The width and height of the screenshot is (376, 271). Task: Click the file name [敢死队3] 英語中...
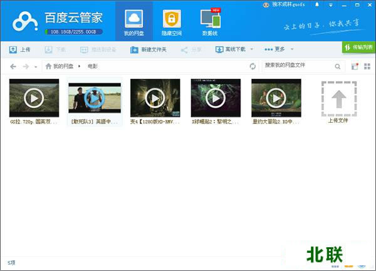coord(95,121)
